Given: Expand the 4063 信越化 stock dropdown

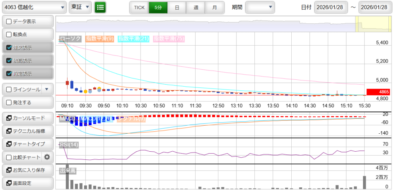Looking at the screenshot, I should pos(34,7).
